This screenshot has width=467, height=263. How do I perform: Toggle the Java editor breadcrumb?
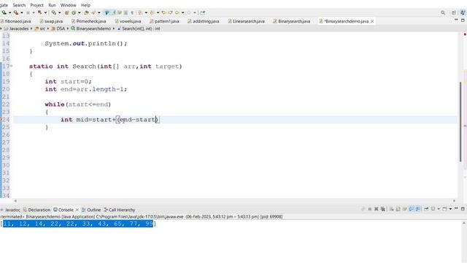(107, 12)
